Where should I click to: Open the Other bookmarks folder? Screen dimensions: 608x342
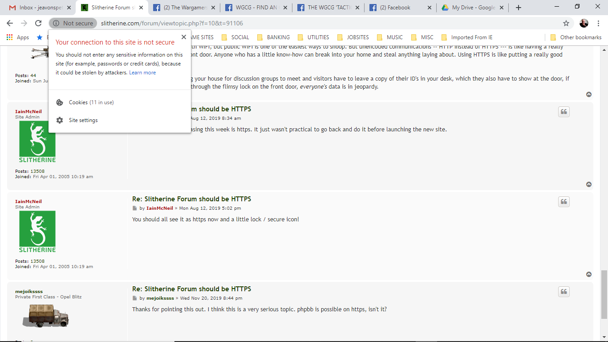pos(576,37)
